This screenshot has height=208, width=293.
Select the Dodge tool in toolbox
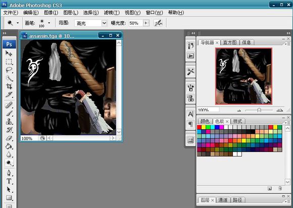(9, 163)
